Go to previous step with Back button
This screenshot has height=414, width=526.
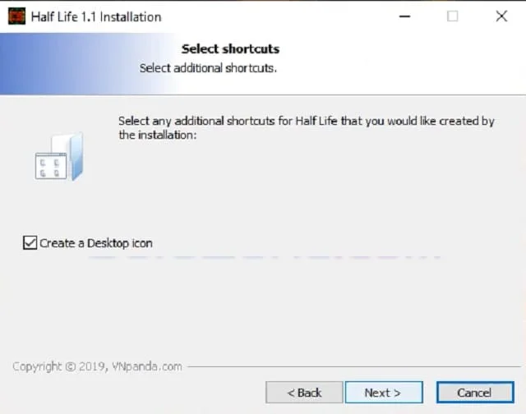pos(304,393)
